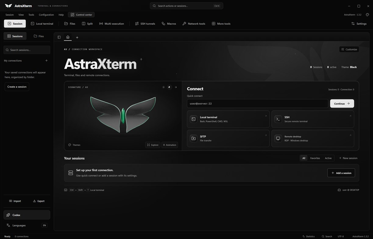Click arrow icon on SFTP card
This screenshot has width=373, height=239.
(265, 135)
